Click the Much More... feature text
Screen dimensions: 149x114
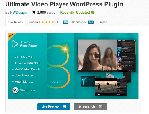(x=24, y=82)
